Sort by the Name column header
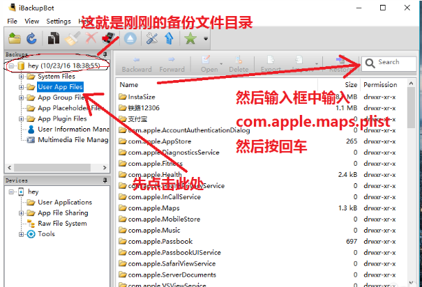This screenshot has width=422, height=287. click(x=129, y=85)
